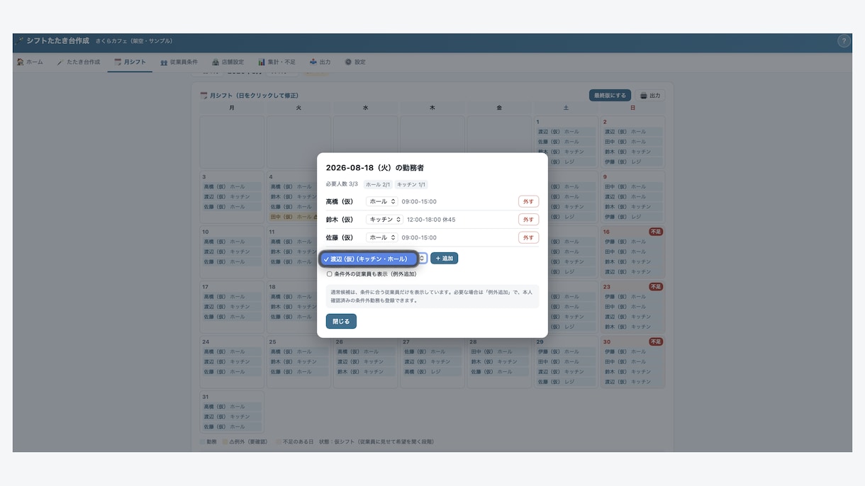Viewport: 865px width, 486px height.
Task: Click the 通常候補は info note text
Action: pyautogui.click(x=432, y=296)
